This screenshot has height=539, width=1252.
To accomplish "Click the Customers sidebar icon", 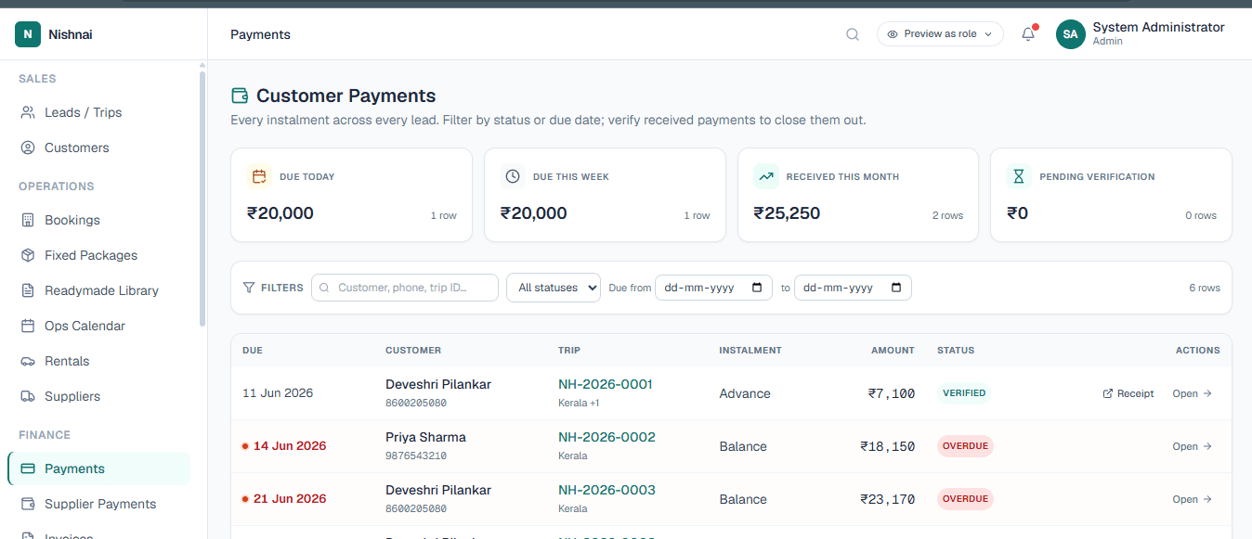I will (x=28, y=148).
